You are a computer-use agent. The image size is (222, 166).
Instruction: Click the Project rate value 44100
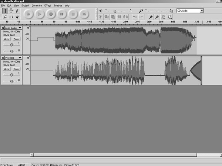point(22,165)
